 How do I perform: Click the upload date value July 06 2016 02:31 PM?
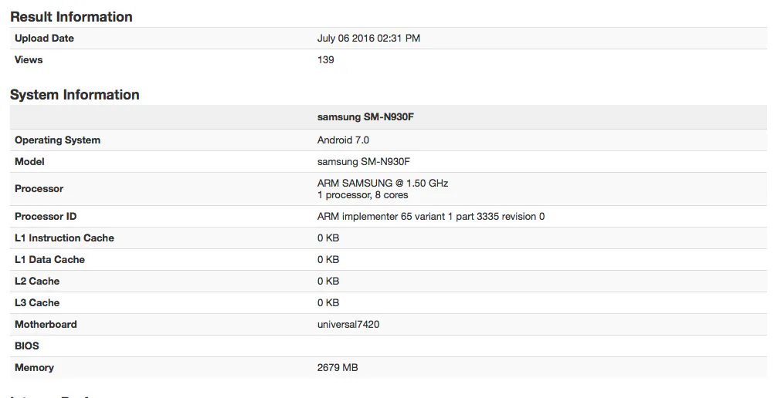tap(368, 38)
